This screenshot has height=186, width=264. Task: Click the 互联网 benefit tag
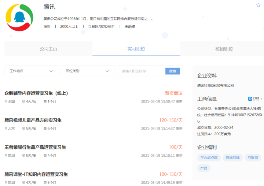[x=253, y=158]
